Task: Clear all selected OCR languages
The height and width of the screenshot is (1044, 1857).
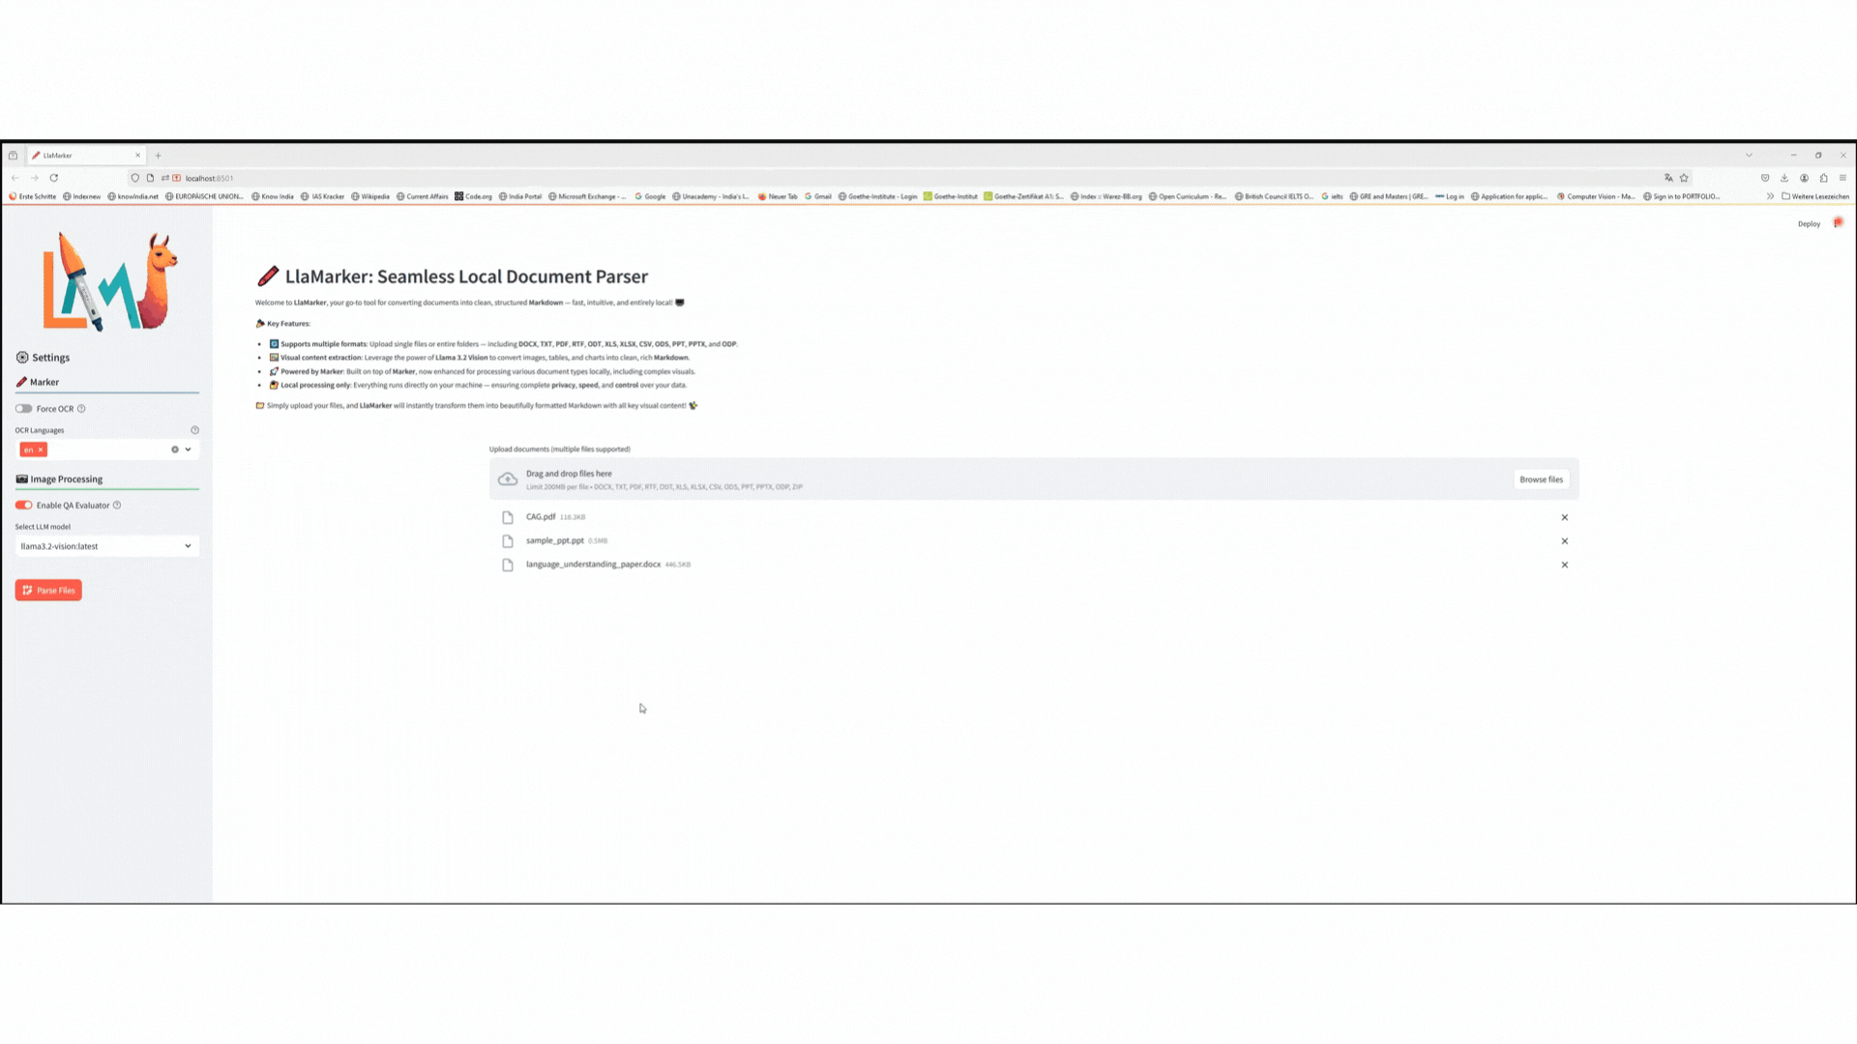Action: (175, 449)
